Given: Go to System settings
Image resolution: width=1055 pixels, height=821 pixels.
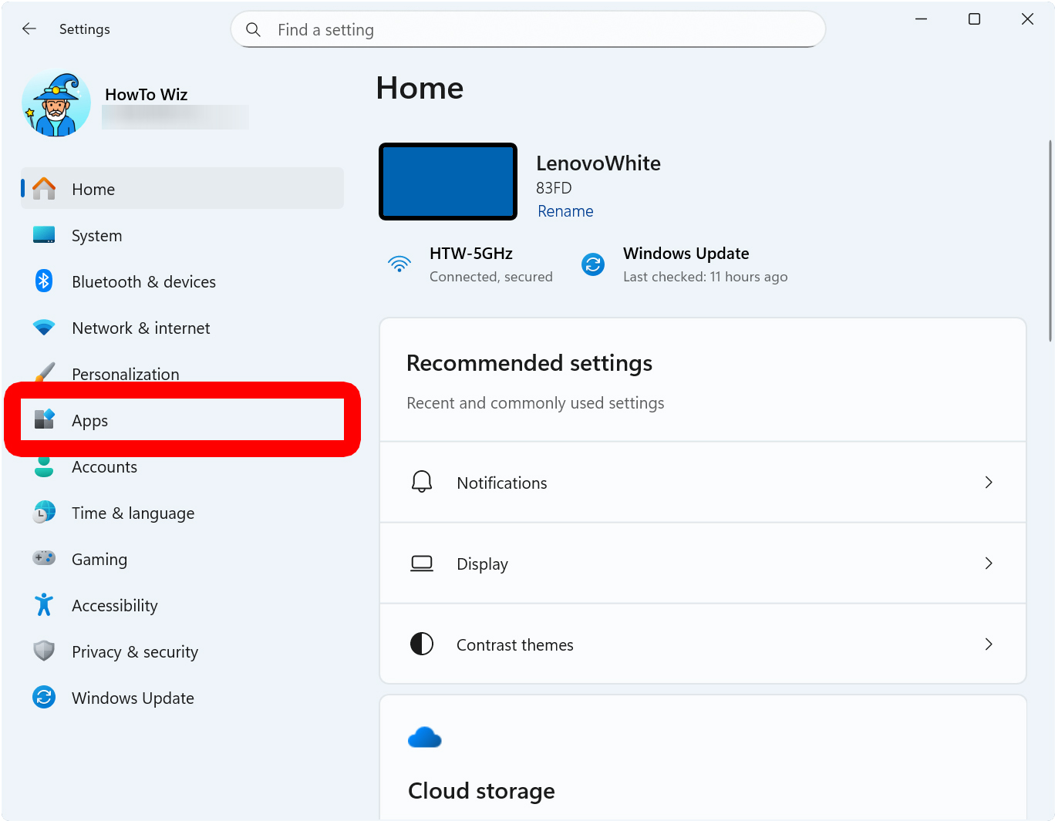Looking at the screenshot, I should point(96,236).
